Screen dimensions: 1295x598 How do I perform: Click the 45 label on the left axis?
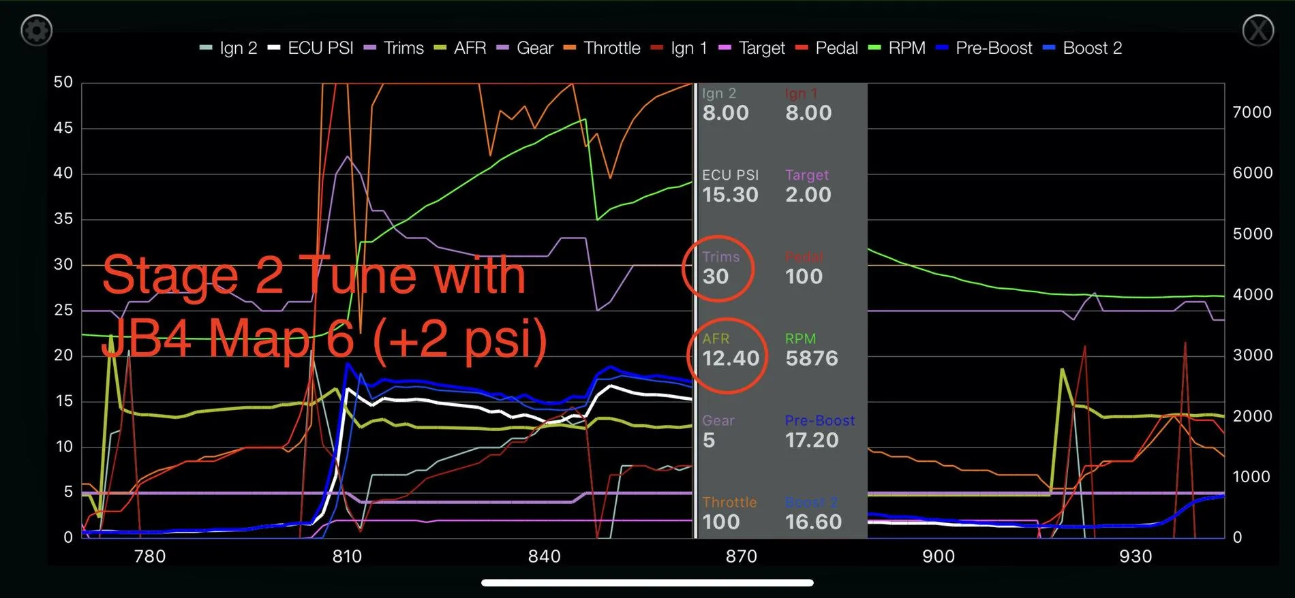pyautogui.click(x=63, y=128)
